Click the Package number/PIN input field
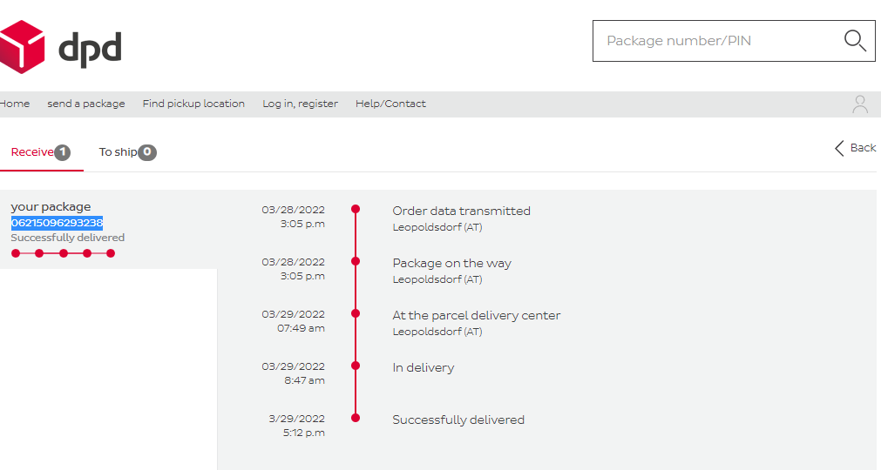This screenshot has height=470, width=881. [x=715, y=41]
